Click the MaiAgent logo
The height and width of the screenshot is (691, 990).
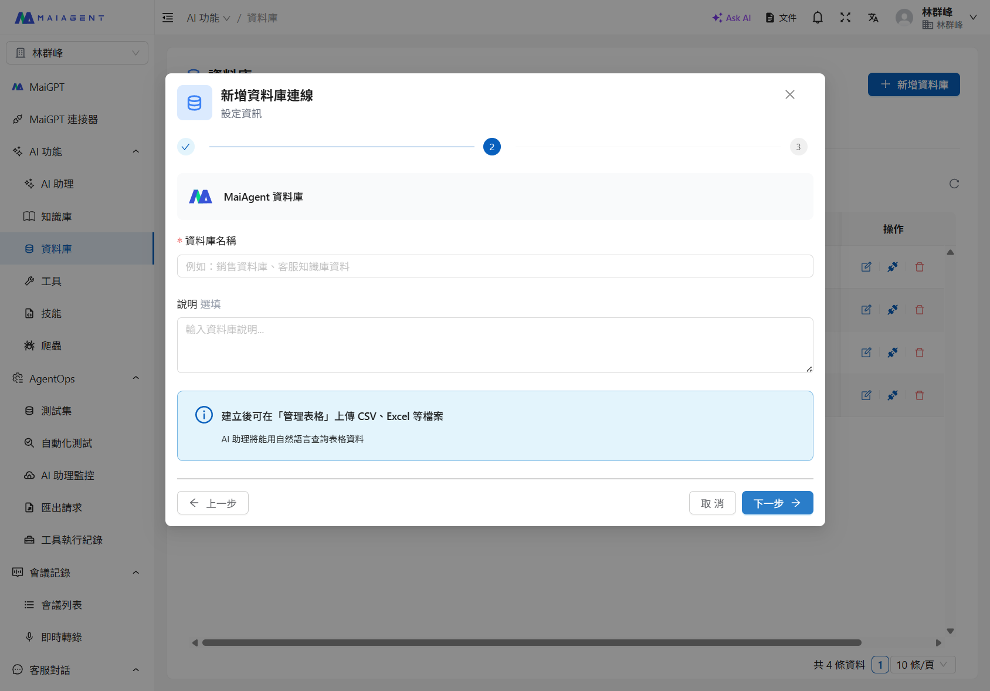pos(59,18)
